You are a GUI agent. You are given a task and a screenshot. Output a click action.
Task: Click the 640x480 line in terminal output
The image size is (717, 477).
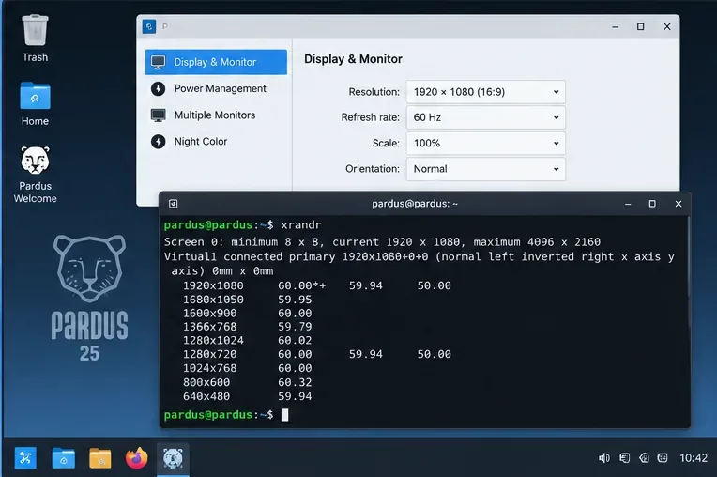coord(248,396)
